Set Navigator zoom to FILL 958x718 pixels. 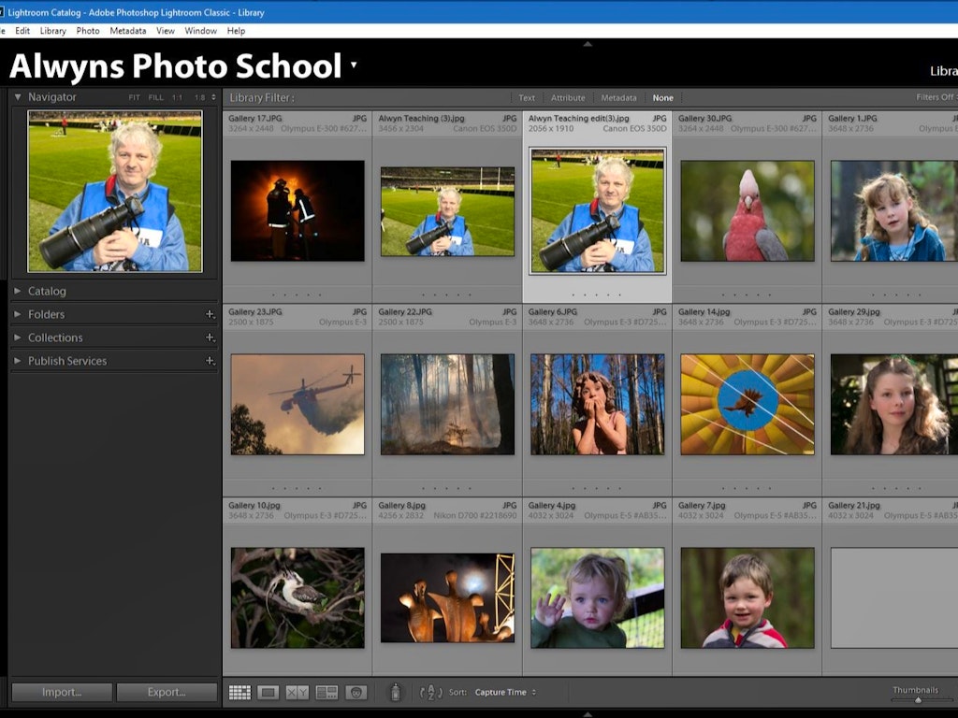[156, 97]
